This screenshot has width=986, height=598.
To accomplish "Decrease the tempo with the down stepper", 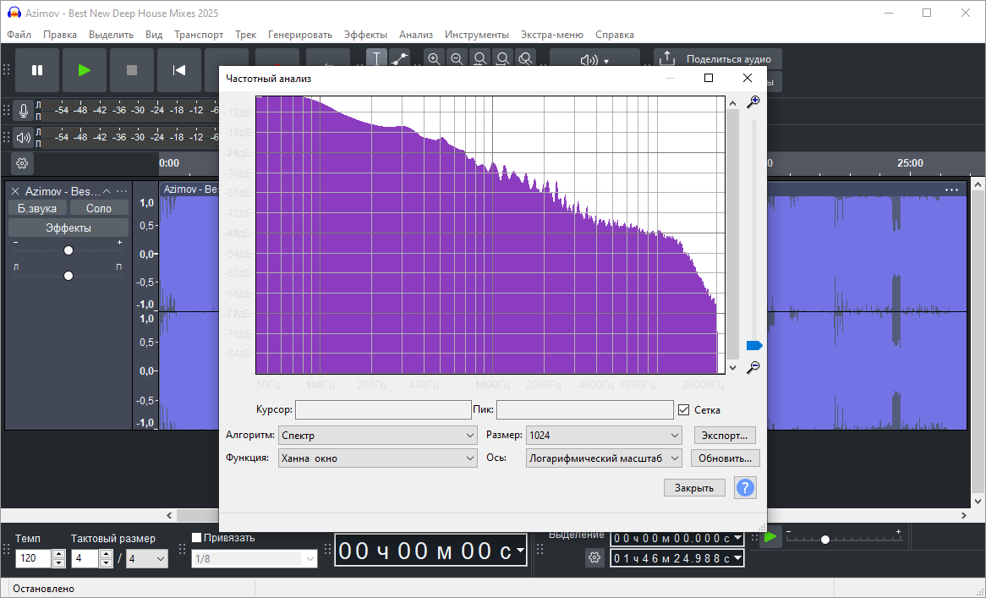I will (58, 563).
